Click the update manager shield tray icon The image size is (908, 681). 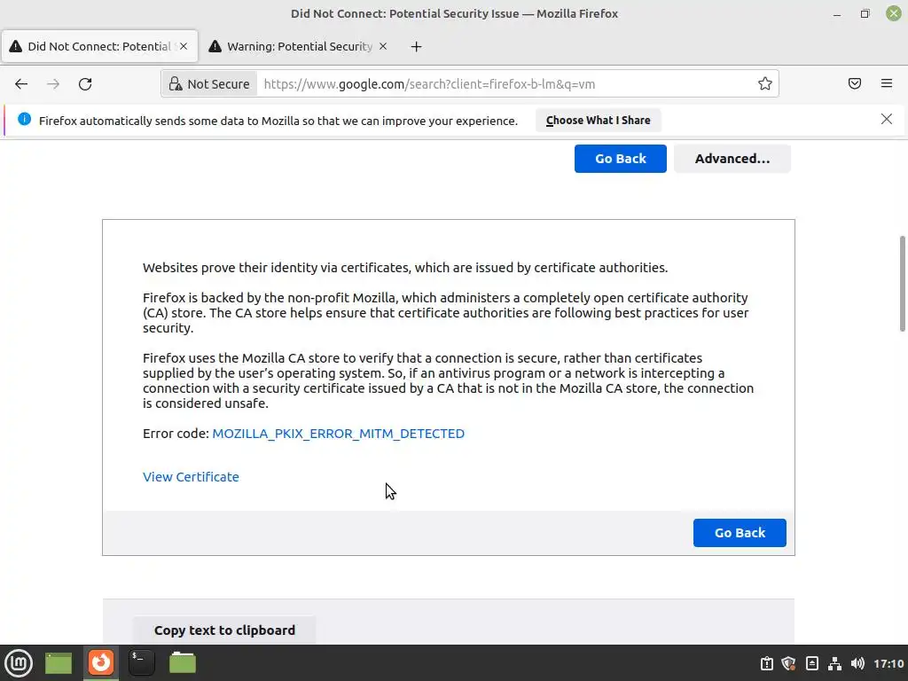788,663
